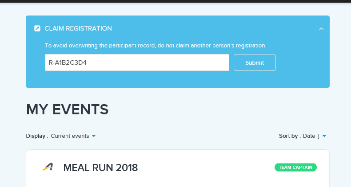Click the CLAIM REGISTRATION header text

coord(78,28)
